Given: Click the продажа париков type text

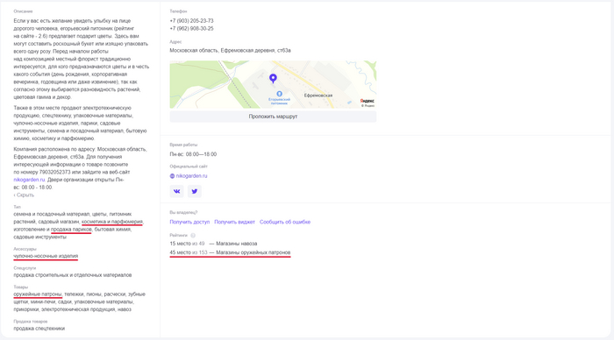Looking at the screenshot, I should pyautogui.click(x=71, y=230).
